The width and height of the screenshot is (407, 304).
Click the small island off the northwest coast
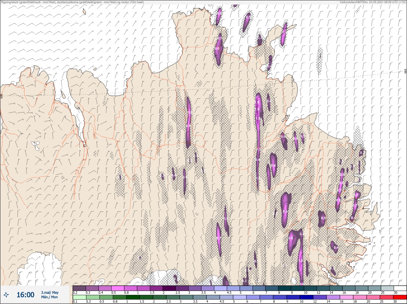[84, 12]
